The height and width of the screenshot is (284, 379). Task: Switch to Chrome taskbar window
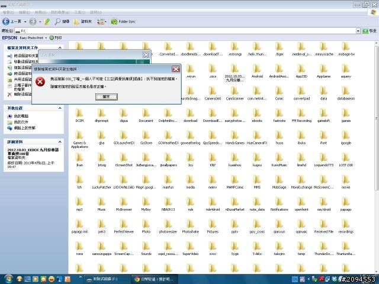coord(155,279)
